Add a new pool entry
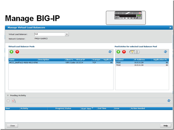174x130 pixels. click(x=118, y=52)
